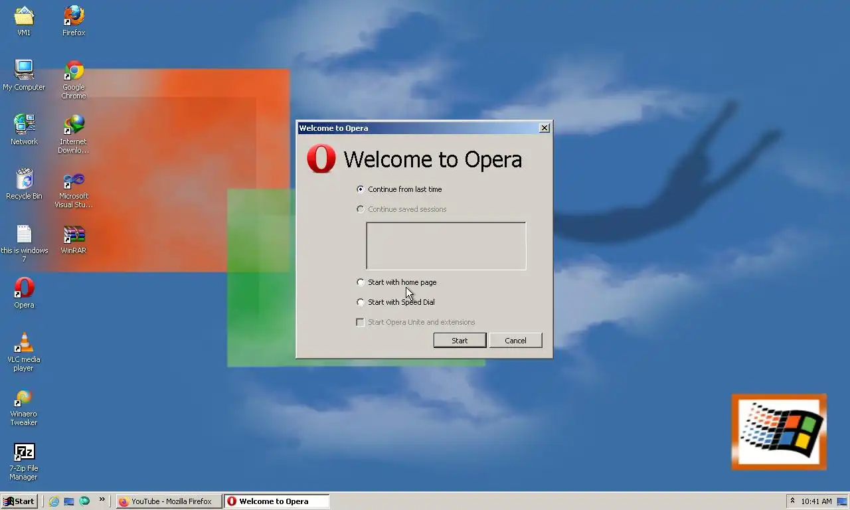The width and height of the screenshot is (850, 510).
Task: Select the Google Chrome desktop shortcut
Action: (74, 79)
